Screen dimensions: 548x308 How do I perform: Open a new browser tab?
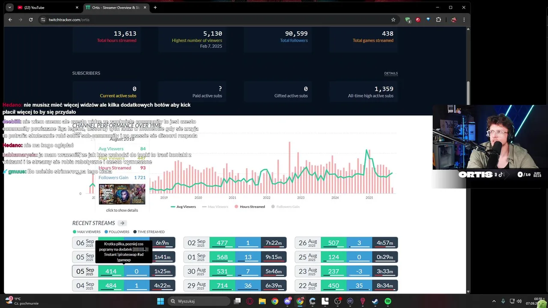click(155, 7)
